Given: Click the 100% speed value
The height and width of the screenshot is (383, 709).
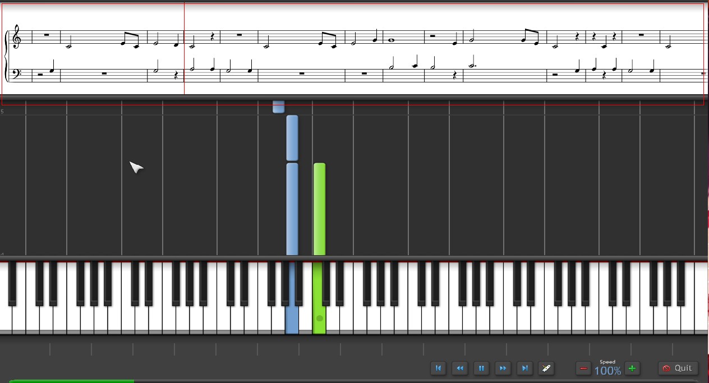Looking at the screenshot, I should 607,370.
